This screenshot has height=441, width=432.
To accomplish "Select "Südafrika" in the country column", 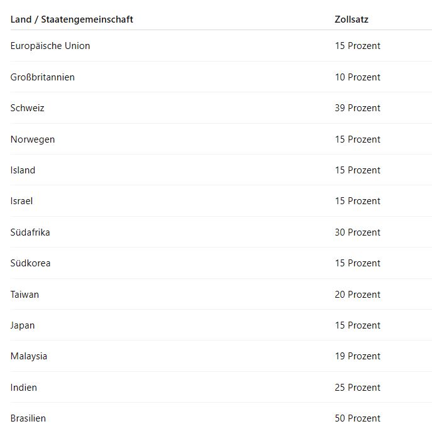I will (x=30, y=232).
